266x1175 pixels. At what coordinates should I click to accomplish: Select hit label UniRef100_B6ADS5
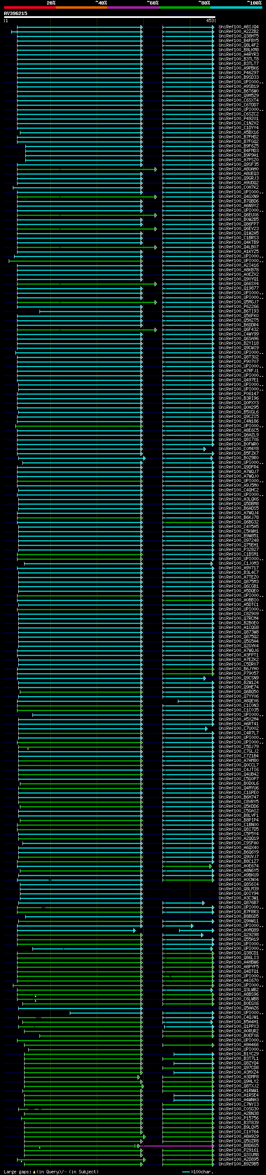coord(238,508)
